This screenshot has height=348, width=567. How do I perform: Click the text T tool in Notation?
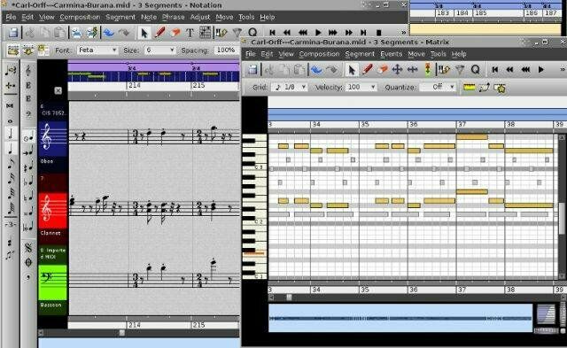pos(190,33)
